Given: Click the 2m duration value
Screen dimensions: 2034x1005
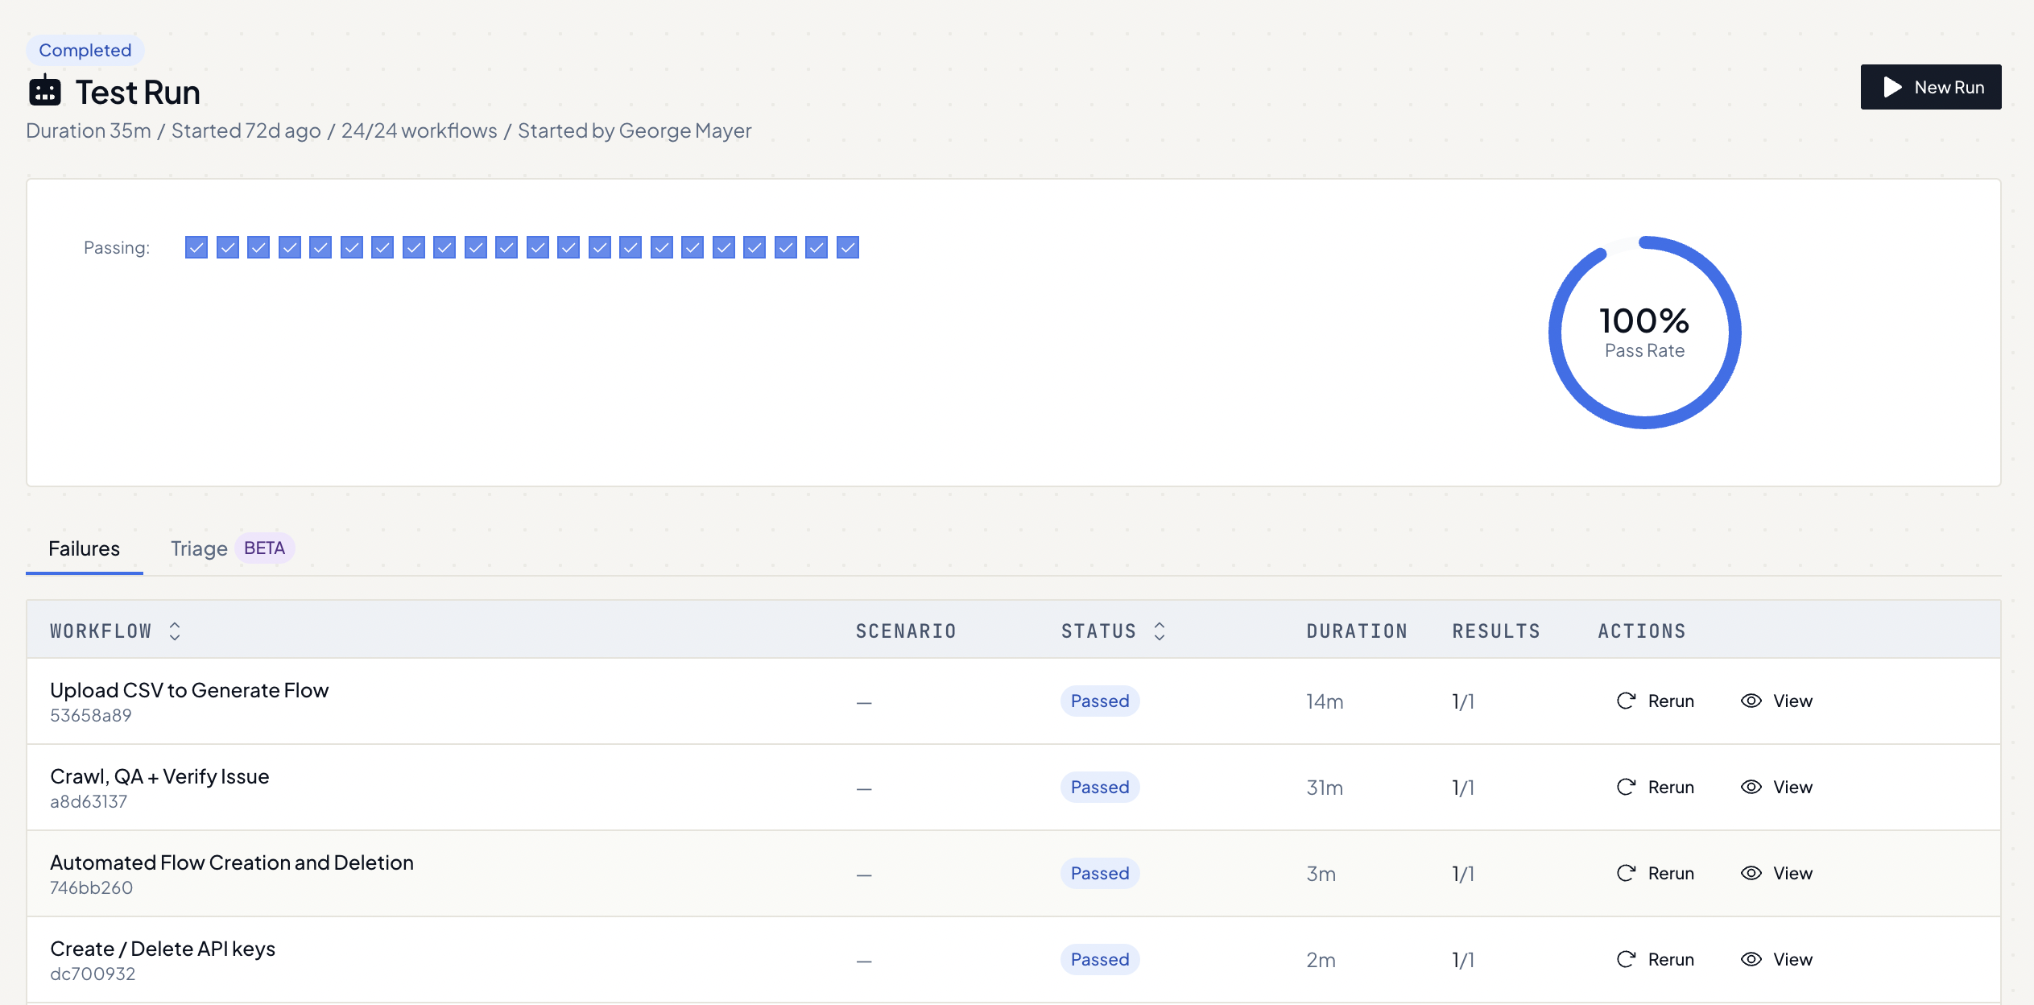Looking at the screenshot, I should (1321, 960).
